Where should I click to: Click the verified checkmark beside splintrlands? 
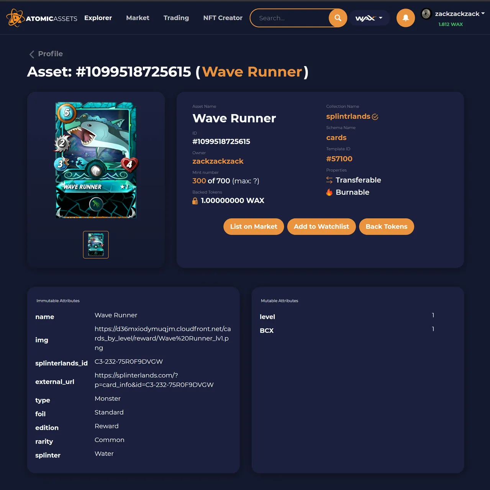click(375, 117)
